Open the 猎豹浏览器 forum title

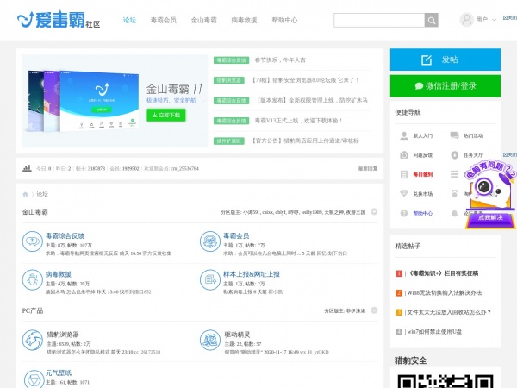(x=63, y=335)
